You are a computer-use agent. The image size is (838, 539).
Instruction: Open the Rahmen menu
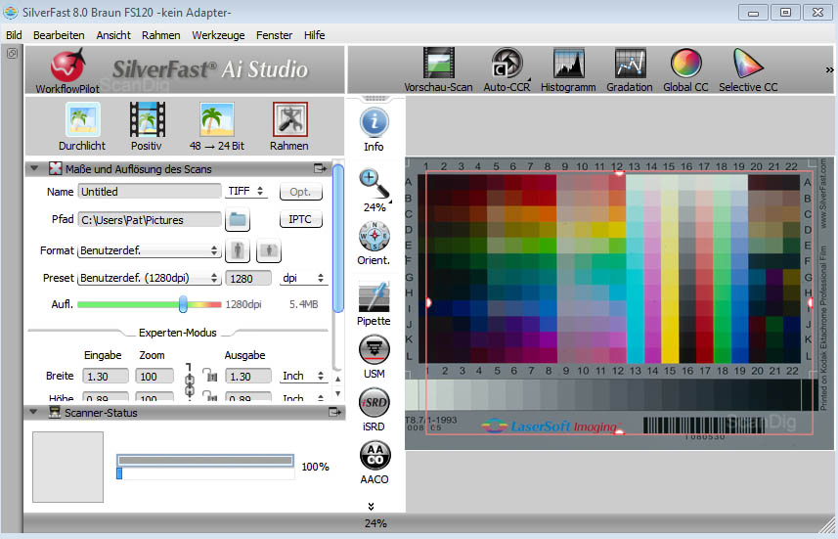point(161,35)
